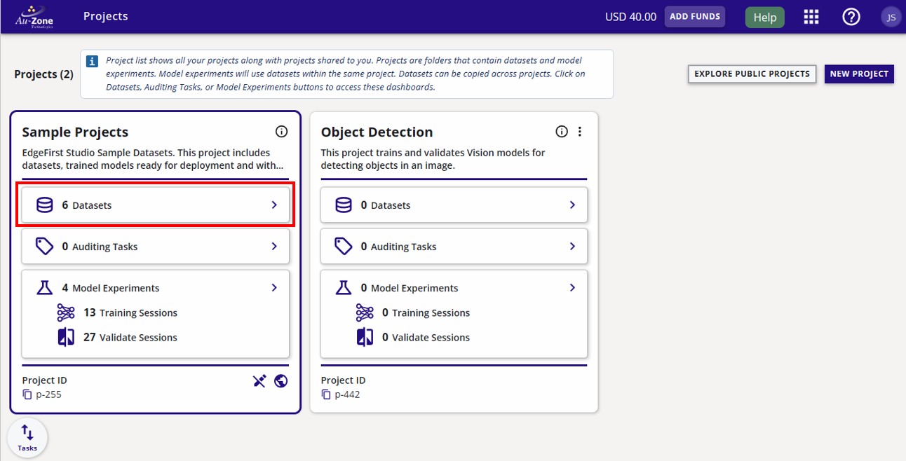The height and width of the screenshot is (461, 906).
Task: Open the JS user avatar menu
Action: point(891,16)
